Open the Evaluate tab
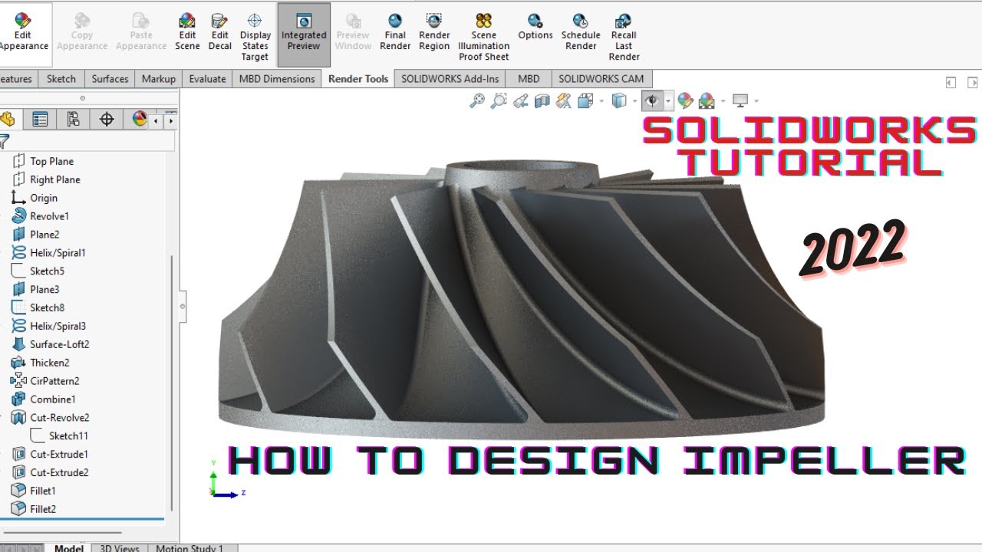The height and width of the screenshot is (552, 982). [207, 79]
